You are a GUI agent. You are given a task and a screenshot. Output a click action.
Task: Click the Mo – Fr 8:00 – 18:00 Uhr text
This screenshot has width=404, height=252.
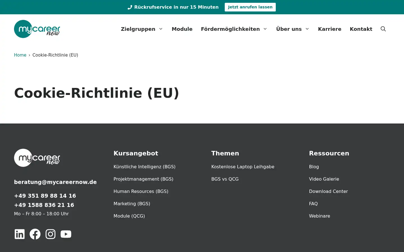point(42,214)
